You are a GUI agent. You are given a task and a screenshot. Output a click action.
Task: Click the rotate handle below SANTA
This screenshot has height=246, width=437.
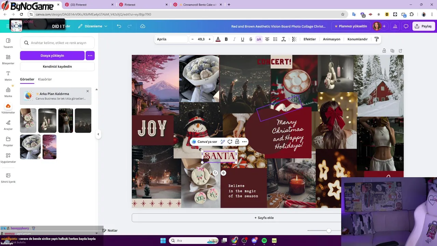(215, 173)
